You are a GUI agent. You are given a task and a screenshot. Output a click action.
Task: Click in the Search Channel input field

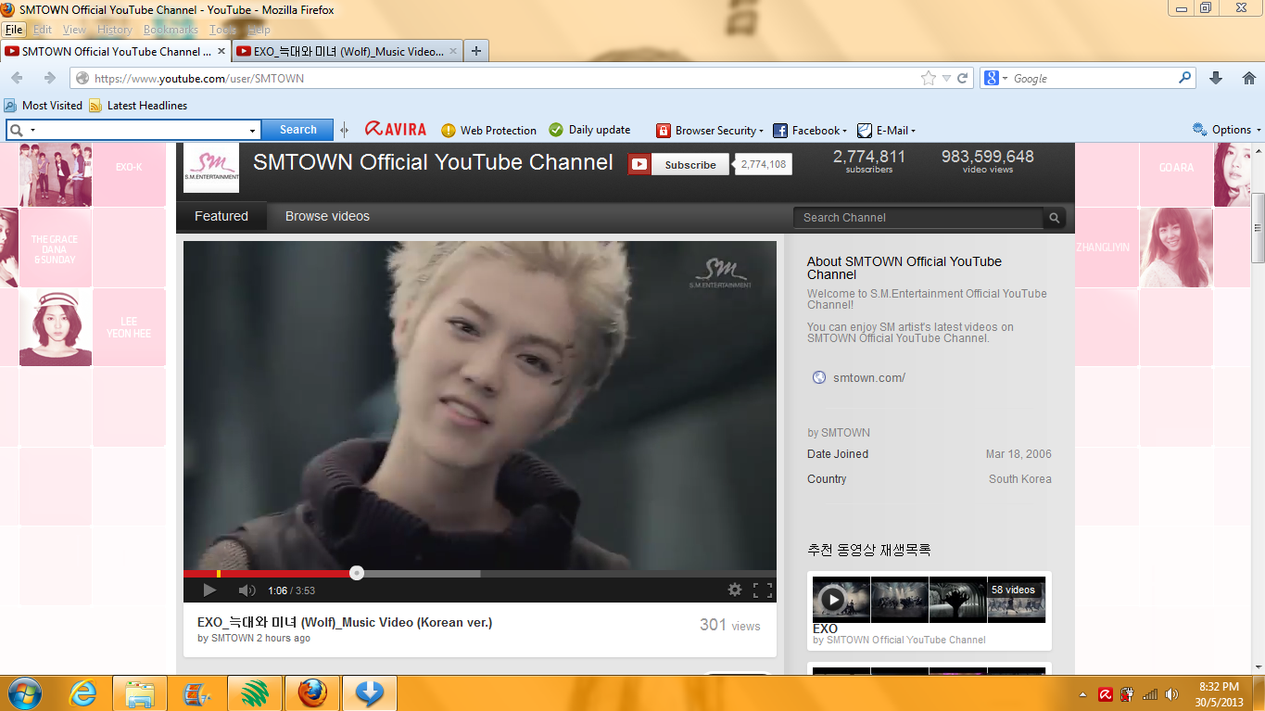click(918, 218)
